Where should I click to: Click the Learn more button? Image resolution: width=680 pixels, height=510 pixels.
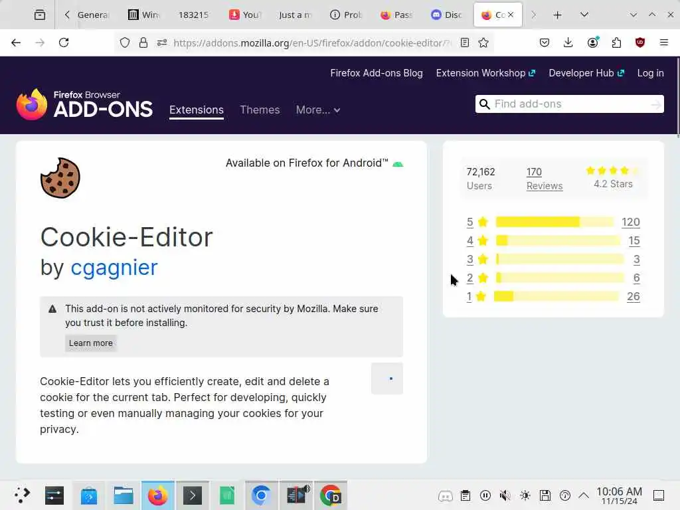90,343
